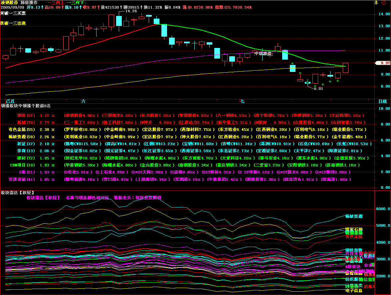Click the 14.00 price axis label
The height and width of the screenshot is (295, 391).
pos(384,14)
